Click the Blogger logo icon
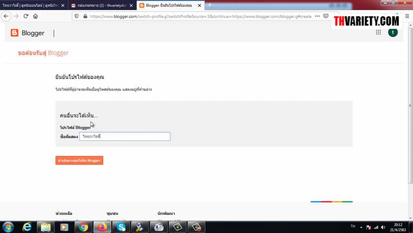This screenshot has width=413, height=233. click(x=15, y=33)
